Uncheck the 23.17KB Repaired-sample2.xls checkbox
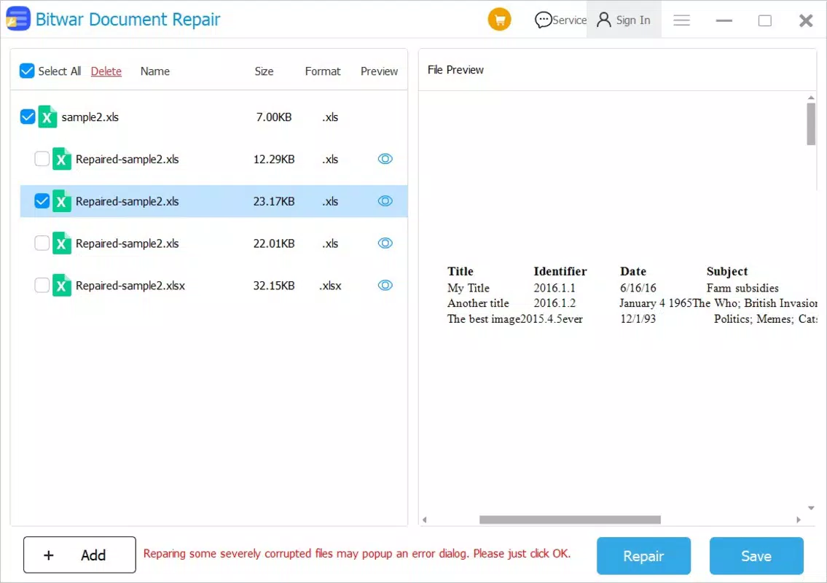The image size is (827, 583). point(42,201)
